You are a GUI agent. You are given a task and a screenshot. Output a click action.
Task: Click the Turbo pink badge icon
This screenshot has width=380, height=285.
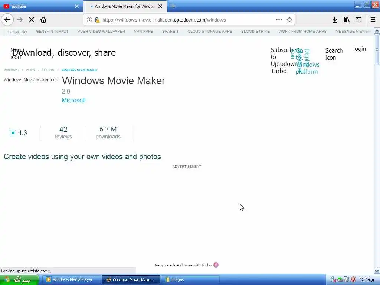click(x=216, y=265)
